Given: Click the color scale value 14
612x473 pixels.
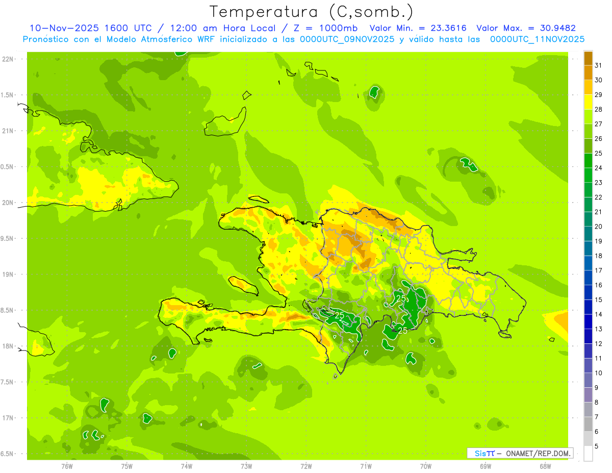Looking at the screenshot, I should coord(598,314).
